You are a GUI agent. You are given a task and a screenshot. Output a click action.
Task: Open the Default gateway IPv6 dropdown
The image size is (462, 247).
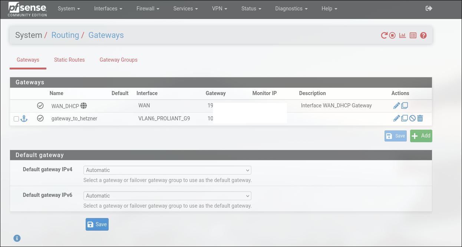[x=167, y=196]
